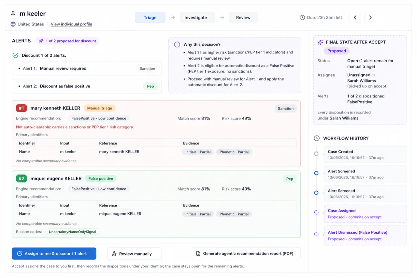Image resolution: width=417 pixels, height=278 pixels.
Task: Click the info icon next to Why this decision
Action: pos(177,44)
